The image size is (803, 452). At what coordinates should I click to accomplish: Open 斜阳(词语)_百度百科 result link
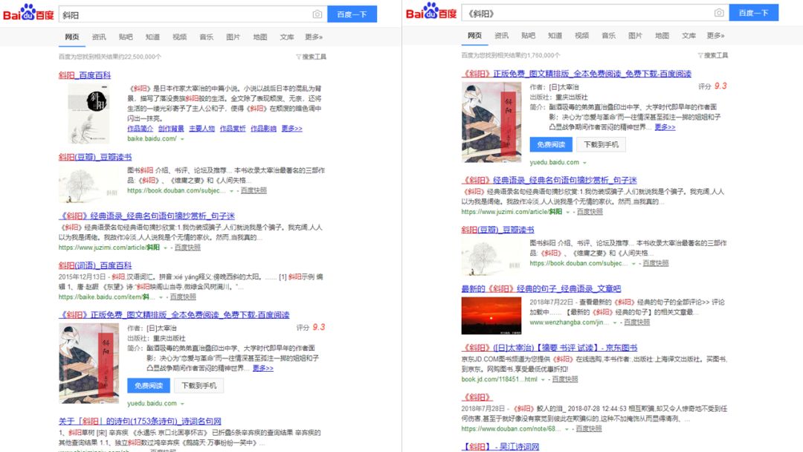coord(95,265)
